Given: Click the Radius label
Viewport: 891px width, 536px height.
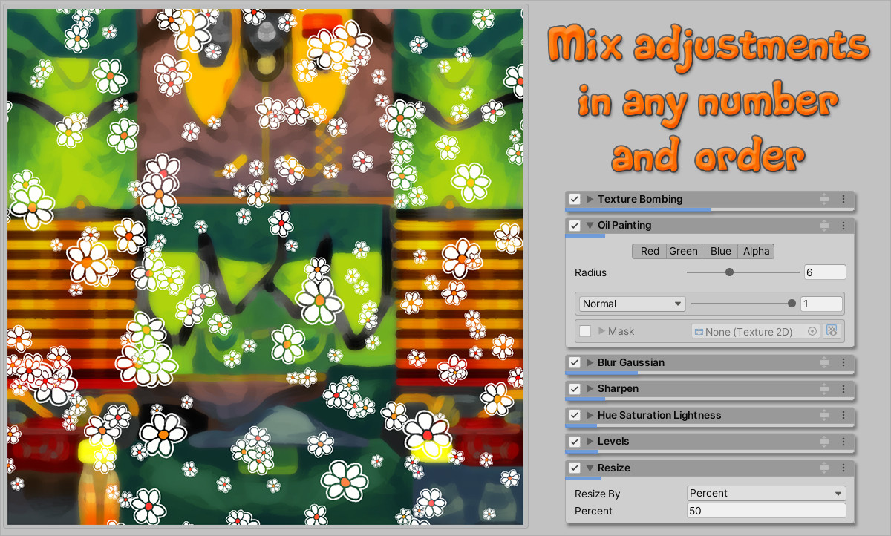Looking at the screenshot, I should [591, 272].
